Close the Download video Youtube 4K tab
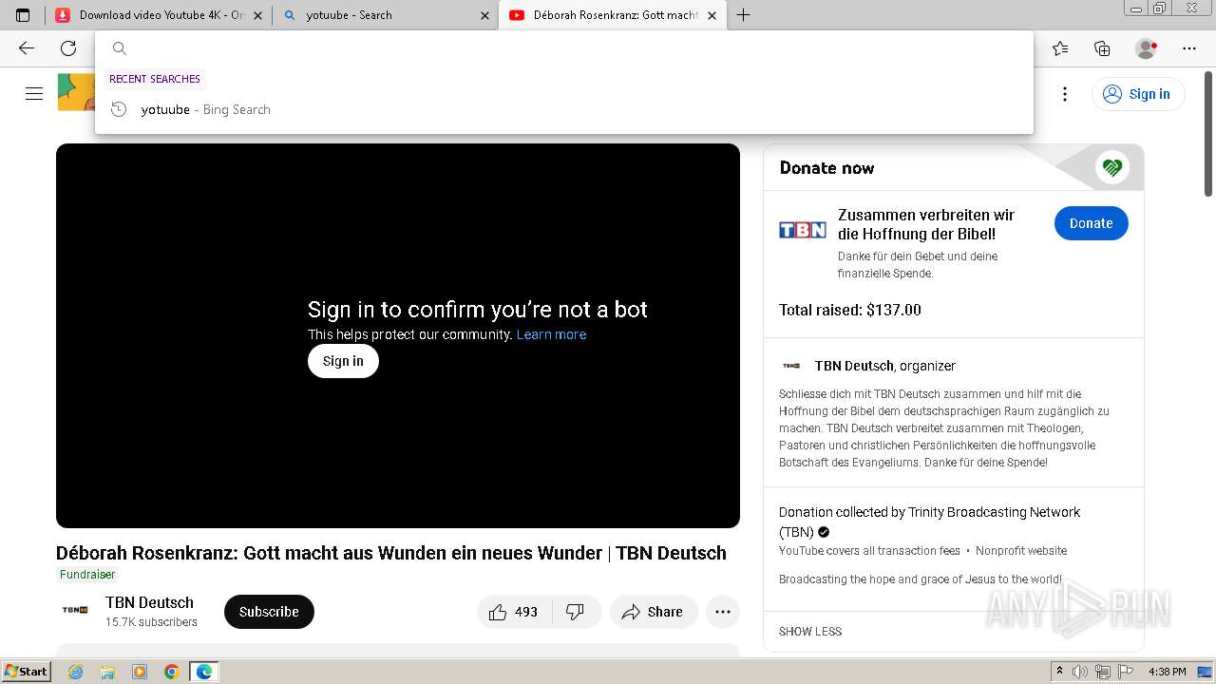Viewport: 1216px width, 684px height. [257, 15]
